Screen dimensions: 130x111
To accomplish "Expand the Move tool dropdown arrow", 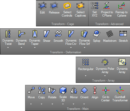I will click(31, 104).
